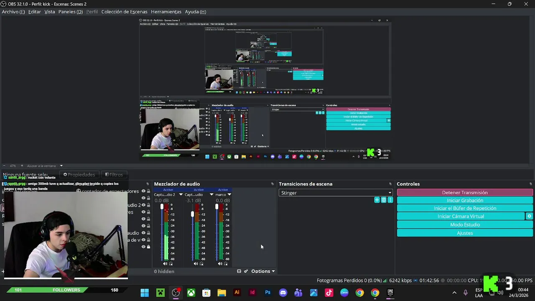
Task: Add a new scene transition
Action: tap(377, 200)
